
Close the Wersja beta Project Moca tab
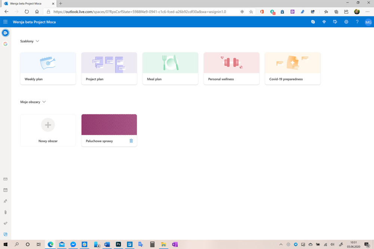(53, 4)
